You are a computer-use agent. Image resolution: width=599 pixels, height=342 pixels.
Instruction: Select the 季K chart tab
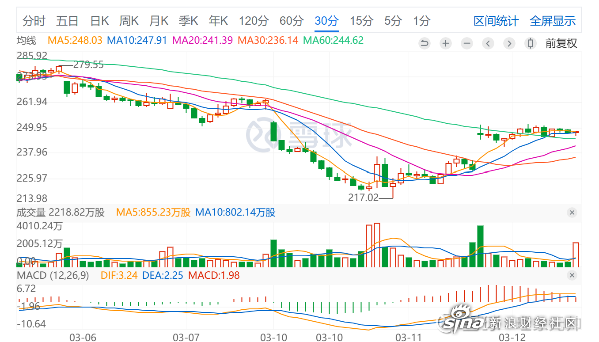pyautogui.click(x=188, y=21)
